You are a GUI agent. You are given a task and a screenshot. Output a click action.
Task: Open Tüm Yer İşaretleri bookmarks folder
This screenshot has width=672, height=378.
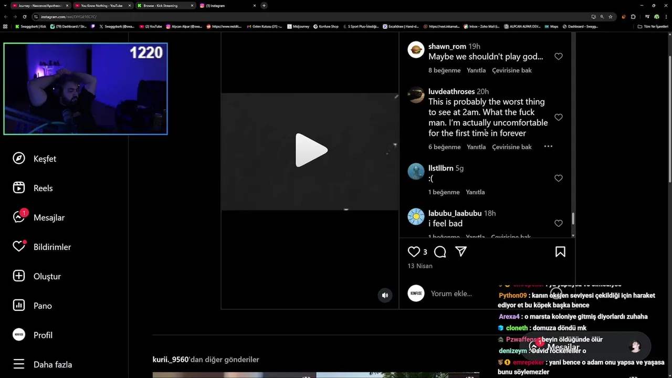[653, 26]
